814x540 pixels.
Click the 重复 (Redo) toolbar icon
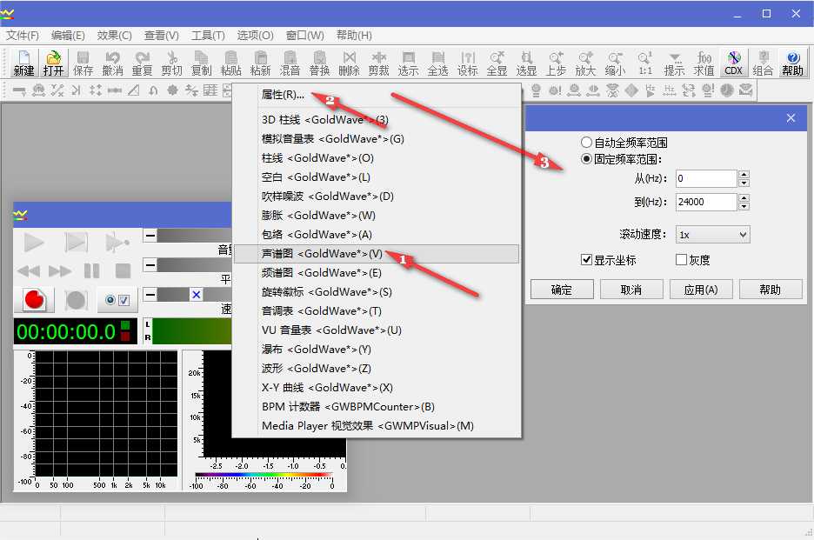click(x=143, y=63)
